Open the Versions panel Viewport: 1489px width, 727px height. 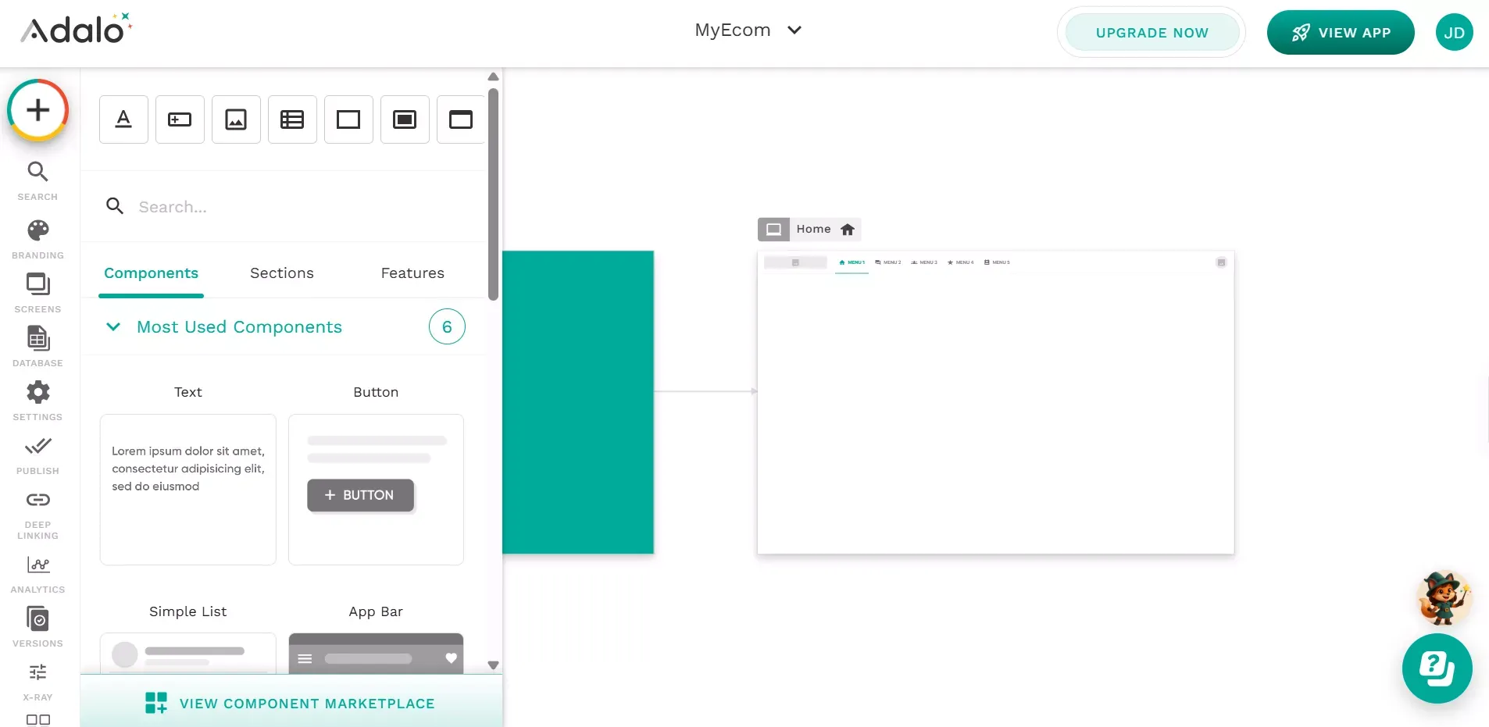coord(37,627)
